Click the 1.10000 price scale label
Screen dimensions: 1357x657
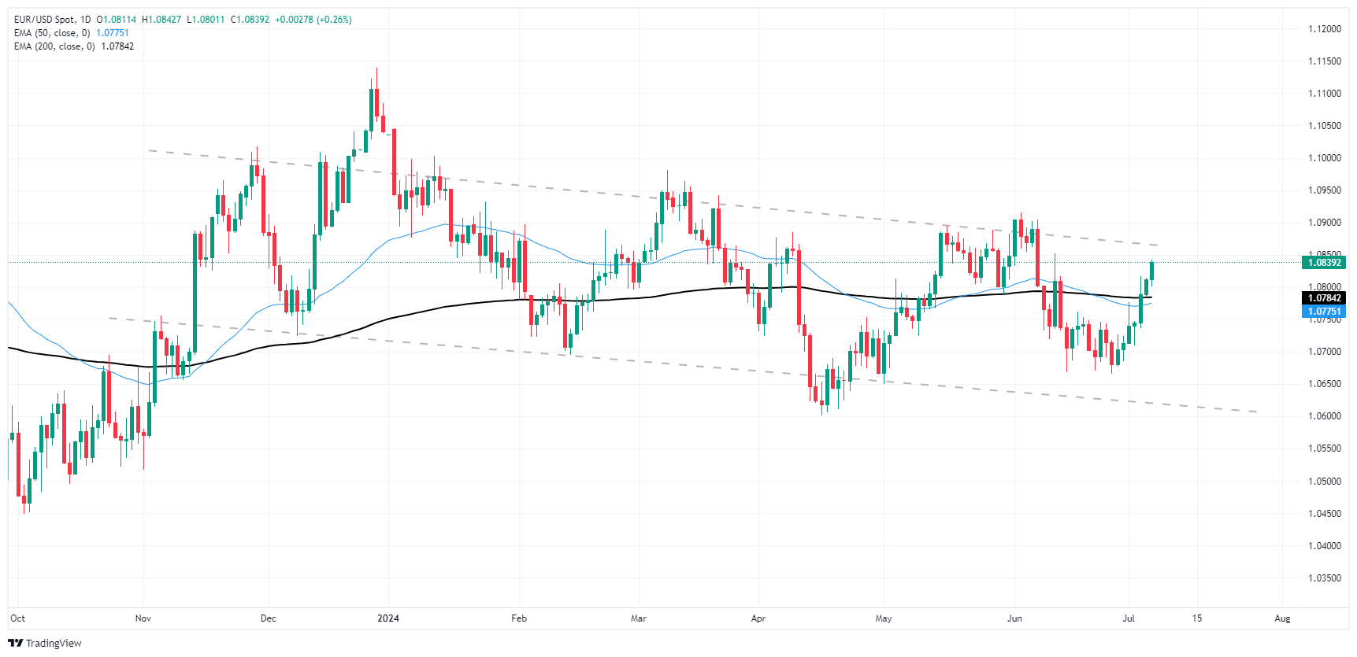1325,158
